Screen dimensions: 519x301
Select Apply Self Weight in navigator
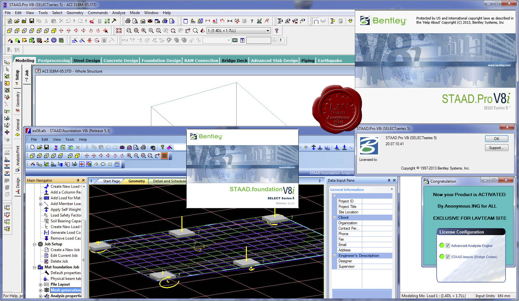click(66, 210)
